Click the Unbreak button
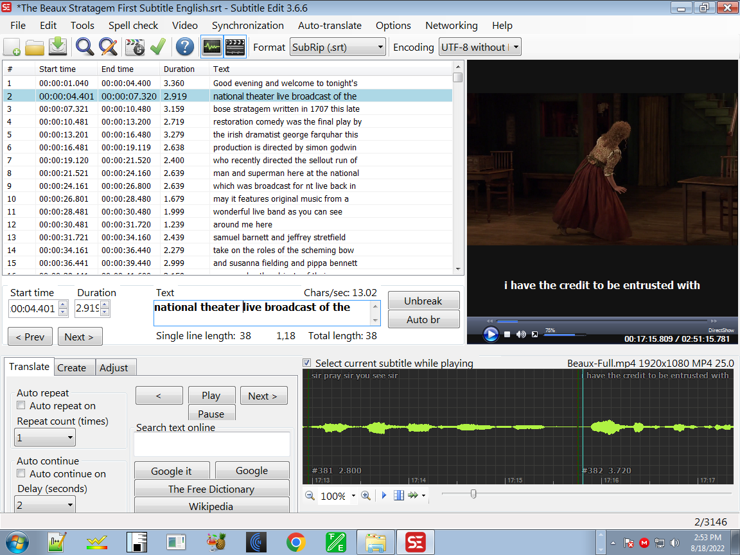 click(x=423, y=301)
